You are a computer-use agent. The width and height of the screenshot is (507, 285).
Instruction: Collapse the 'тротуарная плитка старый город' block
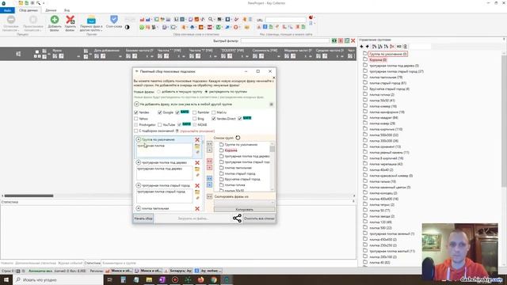pos(139,185)
